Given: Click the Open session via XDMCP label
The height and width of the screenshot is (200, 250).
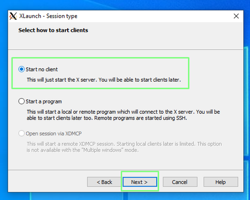Looking at the screenshot, I should coord(54,134).
